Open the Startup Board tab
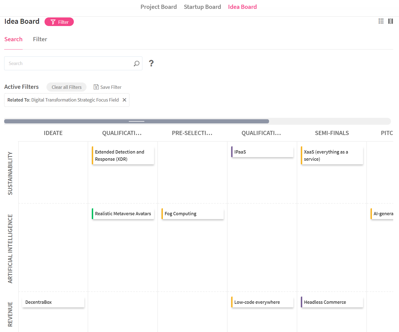Screen dimensions: 399x332 (202, 7)
